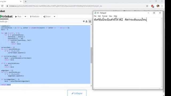Open Notepad Edit menu
This screenshot has height=96, width=171.
click(x=99, y=16)
